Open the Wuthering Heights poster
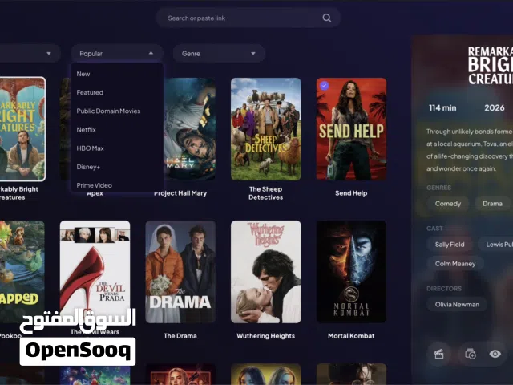The height and width of the screenshot is (385, 513). pyautogui.click(x=265, y=272)
